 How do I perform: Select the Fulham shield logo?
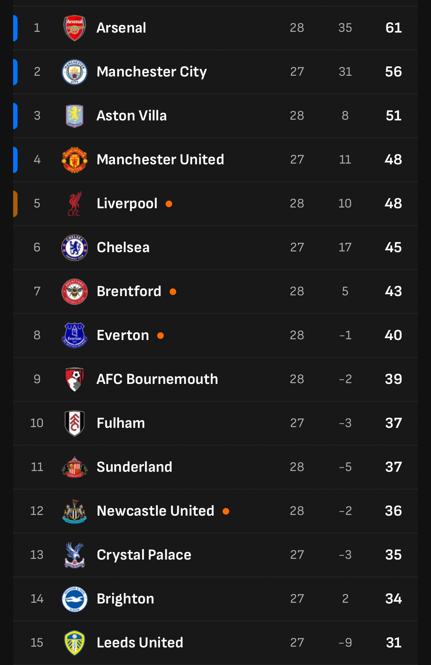(x=75, y=423)
